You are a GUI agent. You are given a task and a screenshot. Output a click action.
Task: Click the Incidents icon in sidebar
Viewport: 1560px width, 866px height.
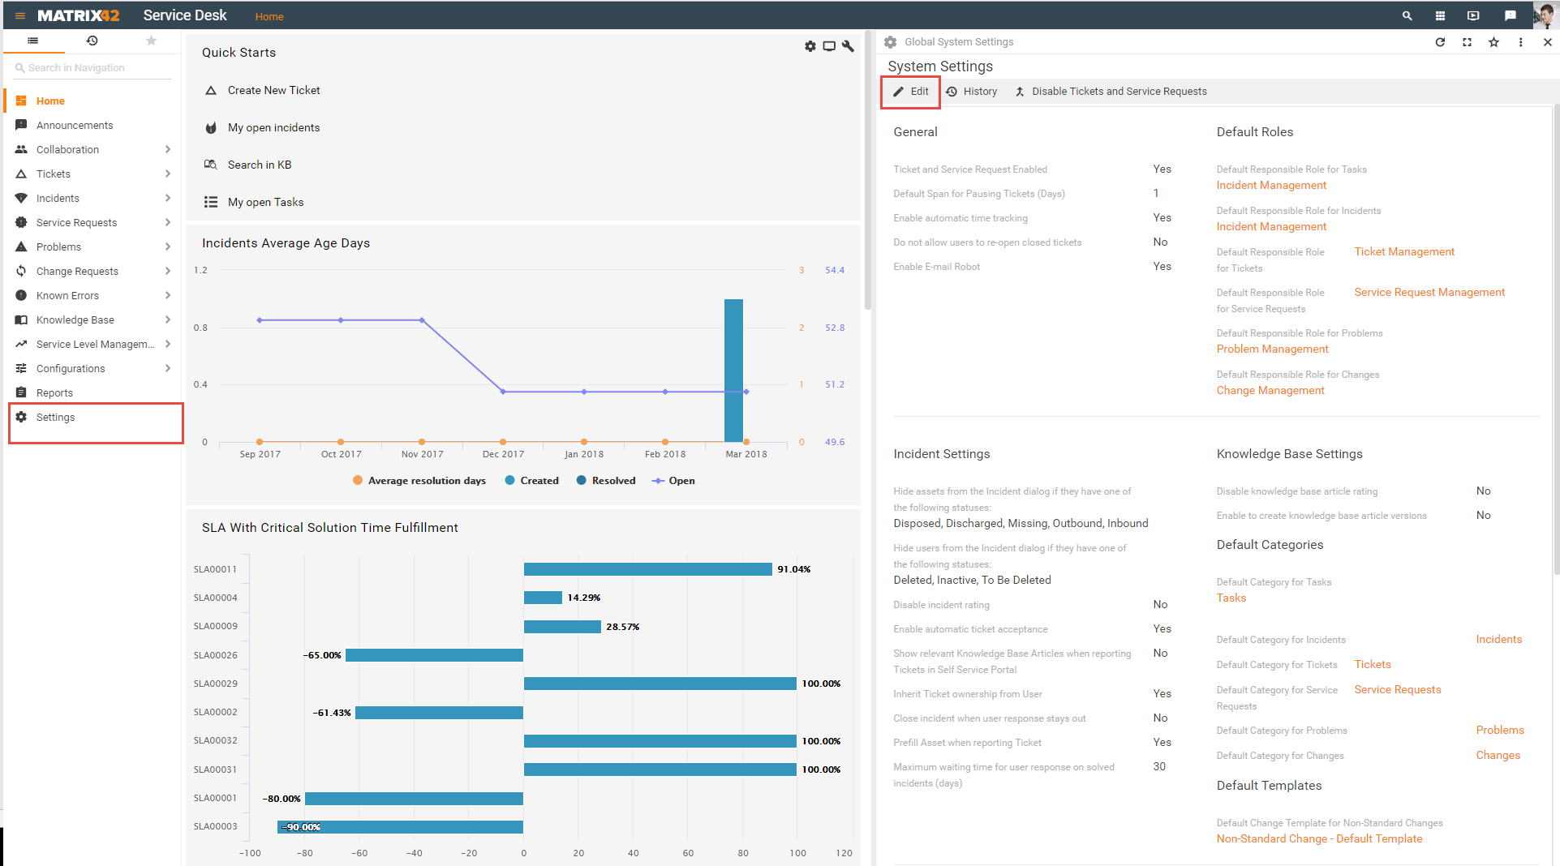point(21,198)
